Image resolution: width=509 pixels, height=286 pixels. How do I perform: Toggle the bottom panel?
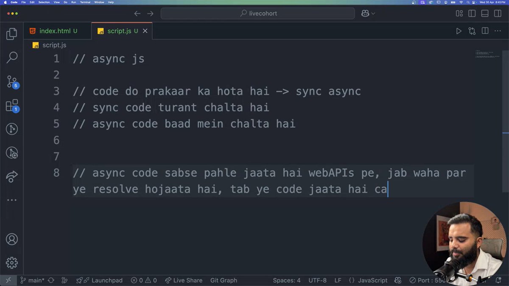pos(485,14)
